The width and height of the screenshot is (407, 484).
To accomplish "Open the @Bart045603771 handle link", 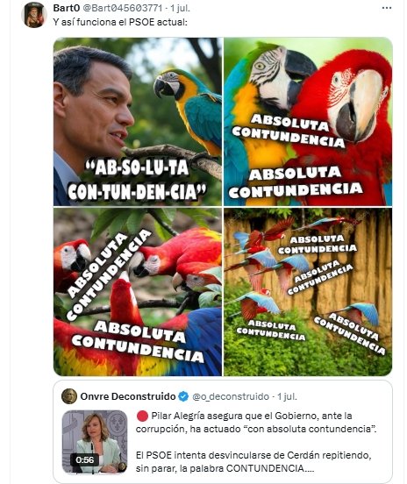I will point(122,8).
